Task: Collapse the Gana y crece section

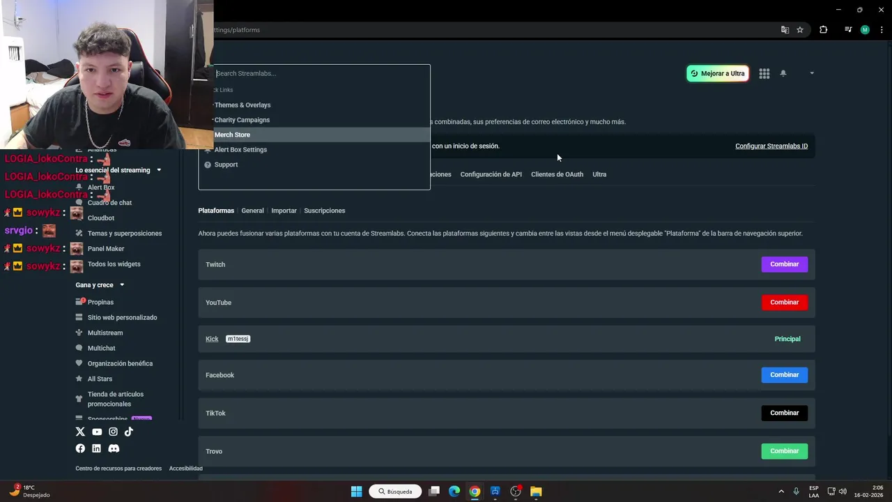Action: [122, 285]
